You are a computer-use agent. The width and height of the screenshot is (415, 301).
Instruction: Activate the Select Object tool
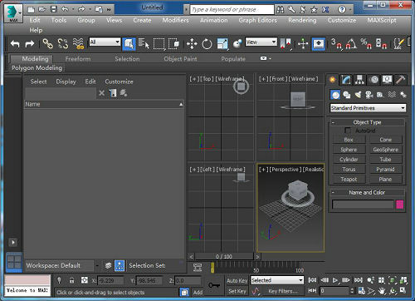point(129,44)
